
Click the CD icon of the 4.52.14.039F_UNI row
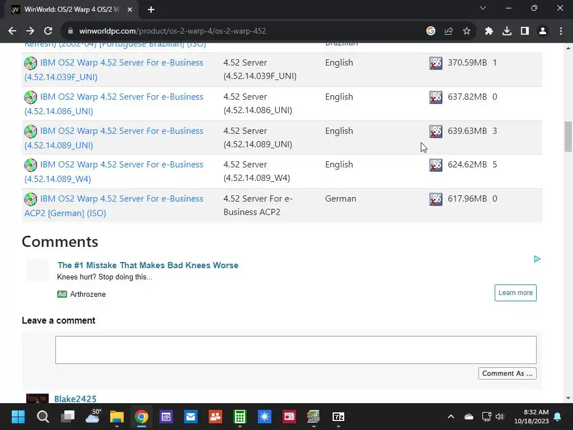(31, 63)
